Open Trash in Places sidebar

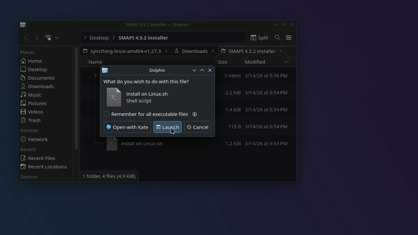click(34, 120)
